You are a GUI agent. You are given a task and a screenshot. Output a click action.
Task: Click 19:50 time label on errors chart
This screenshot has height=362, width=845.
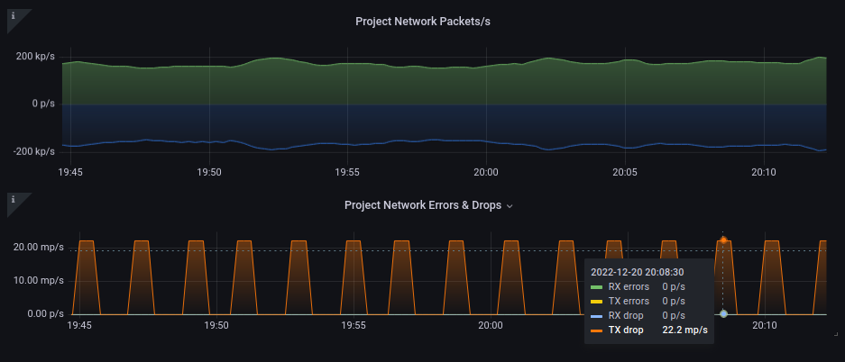[216, 325]
